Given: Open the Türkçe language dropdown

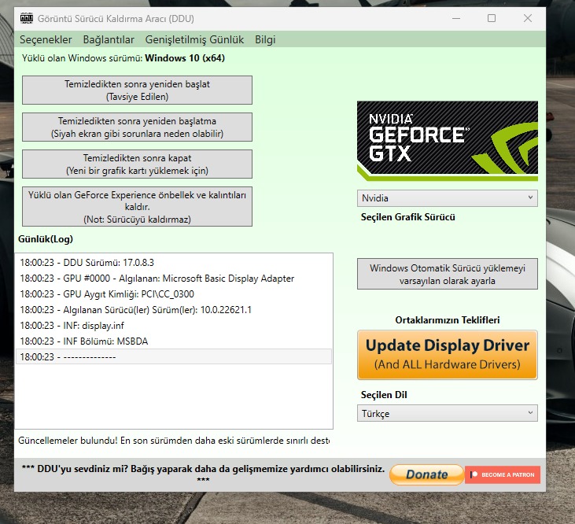Looking at the screenshot, I should pos(448,413).
